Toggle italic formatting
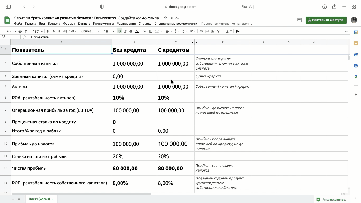The width and height of the screenshot is (361, 203). [x=125, y=31]
